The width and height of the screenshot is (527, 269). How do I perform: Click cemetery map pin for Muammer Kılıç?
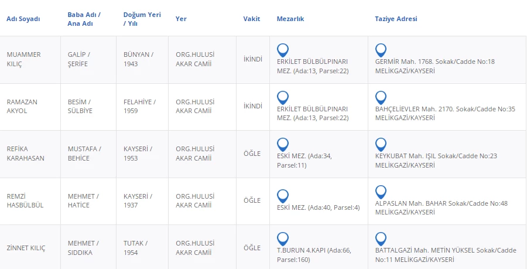[x=283, y=50]
